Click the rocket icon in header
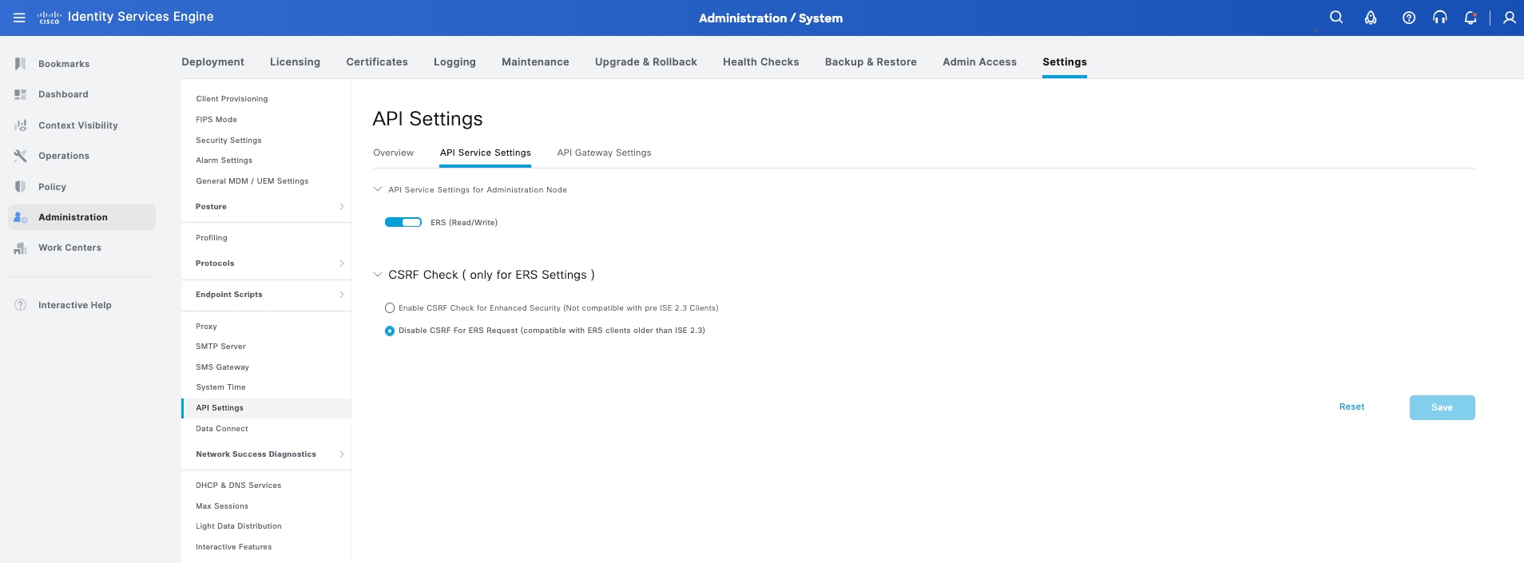This screenshot has height=563, width=1524. point(1371,18)
